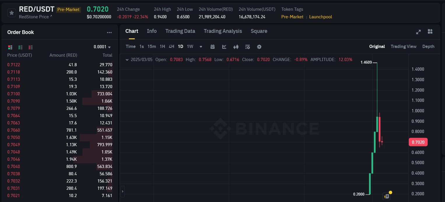445x202 pixels.
Task: Click the grid layout icon
Action: coord(430,32)
